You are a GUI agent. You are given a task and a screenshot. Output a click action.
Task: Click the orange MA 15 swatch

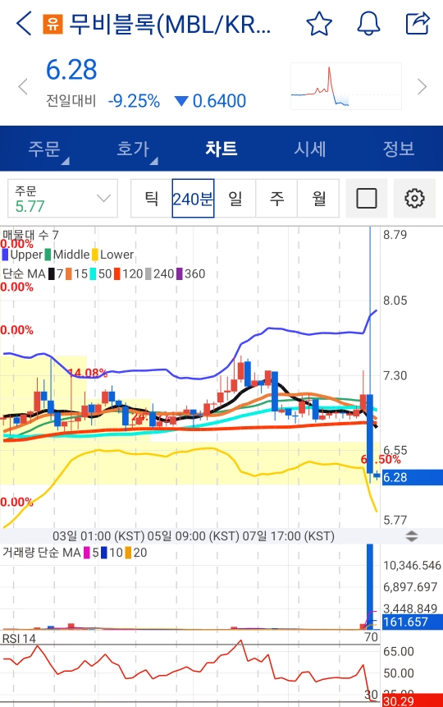69,273
